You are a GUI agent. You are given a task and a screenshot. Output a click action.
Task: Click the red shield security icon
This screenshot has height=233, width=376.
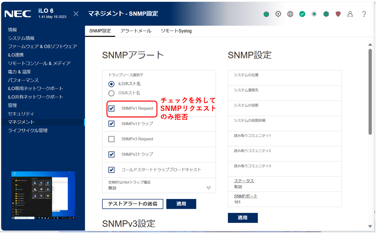tap(338, 14)
